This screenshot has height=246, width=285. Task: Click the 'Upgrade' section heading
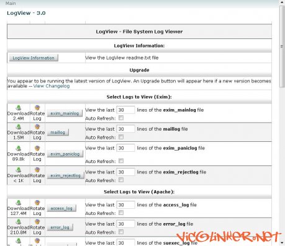point(139,70)
